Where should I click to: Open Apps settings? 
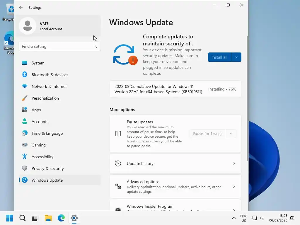point(60,110)
